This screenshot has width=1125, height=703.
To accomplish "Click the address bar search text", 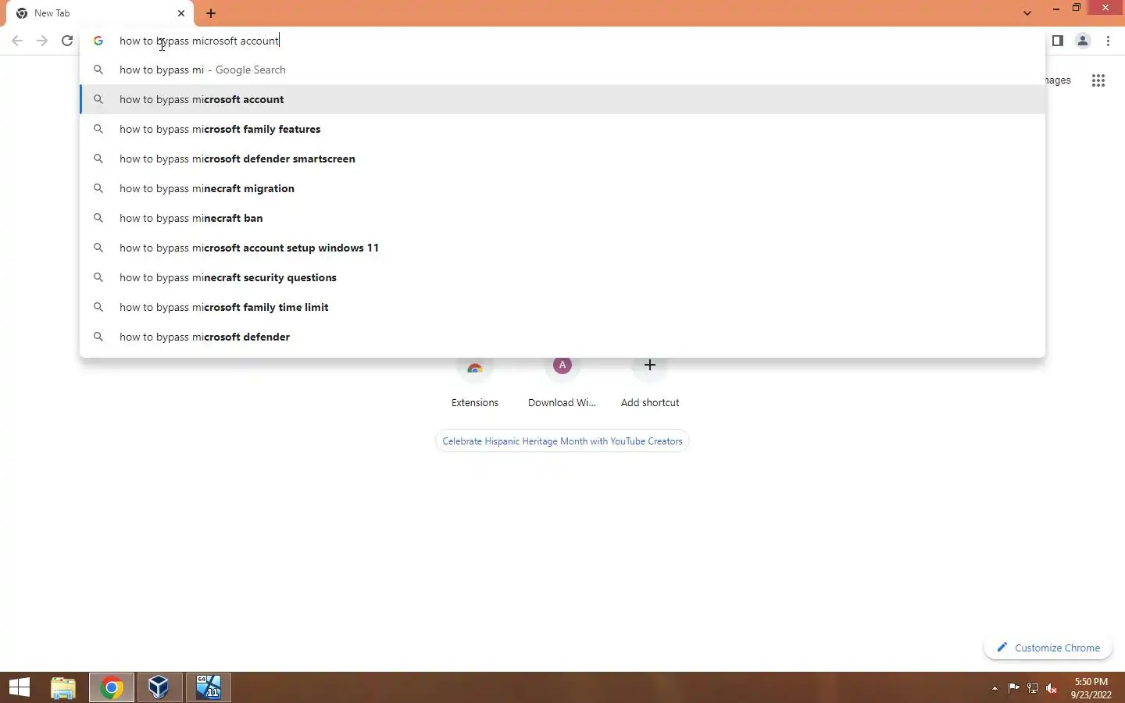I will [199, 41].
